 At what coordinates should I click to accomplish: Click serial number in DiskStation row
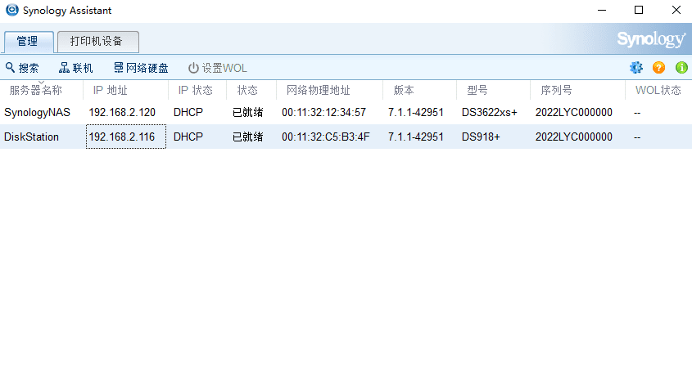[x=574, y=137]
